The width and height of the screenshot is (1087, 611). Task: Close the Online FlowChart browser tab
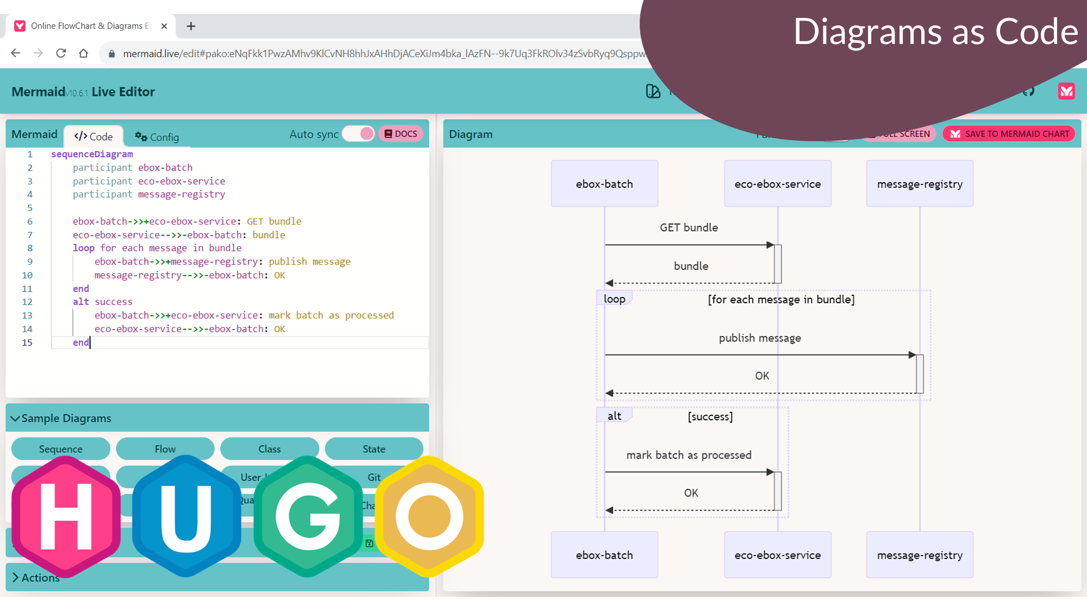click(x=164, y=26)
